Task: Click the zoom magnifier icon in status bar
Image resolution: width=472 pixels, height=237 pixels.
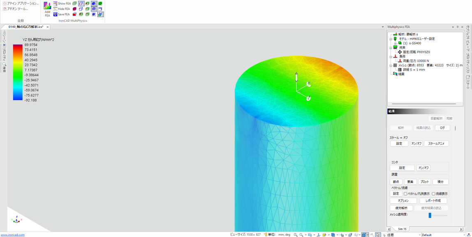Action: 295,235
